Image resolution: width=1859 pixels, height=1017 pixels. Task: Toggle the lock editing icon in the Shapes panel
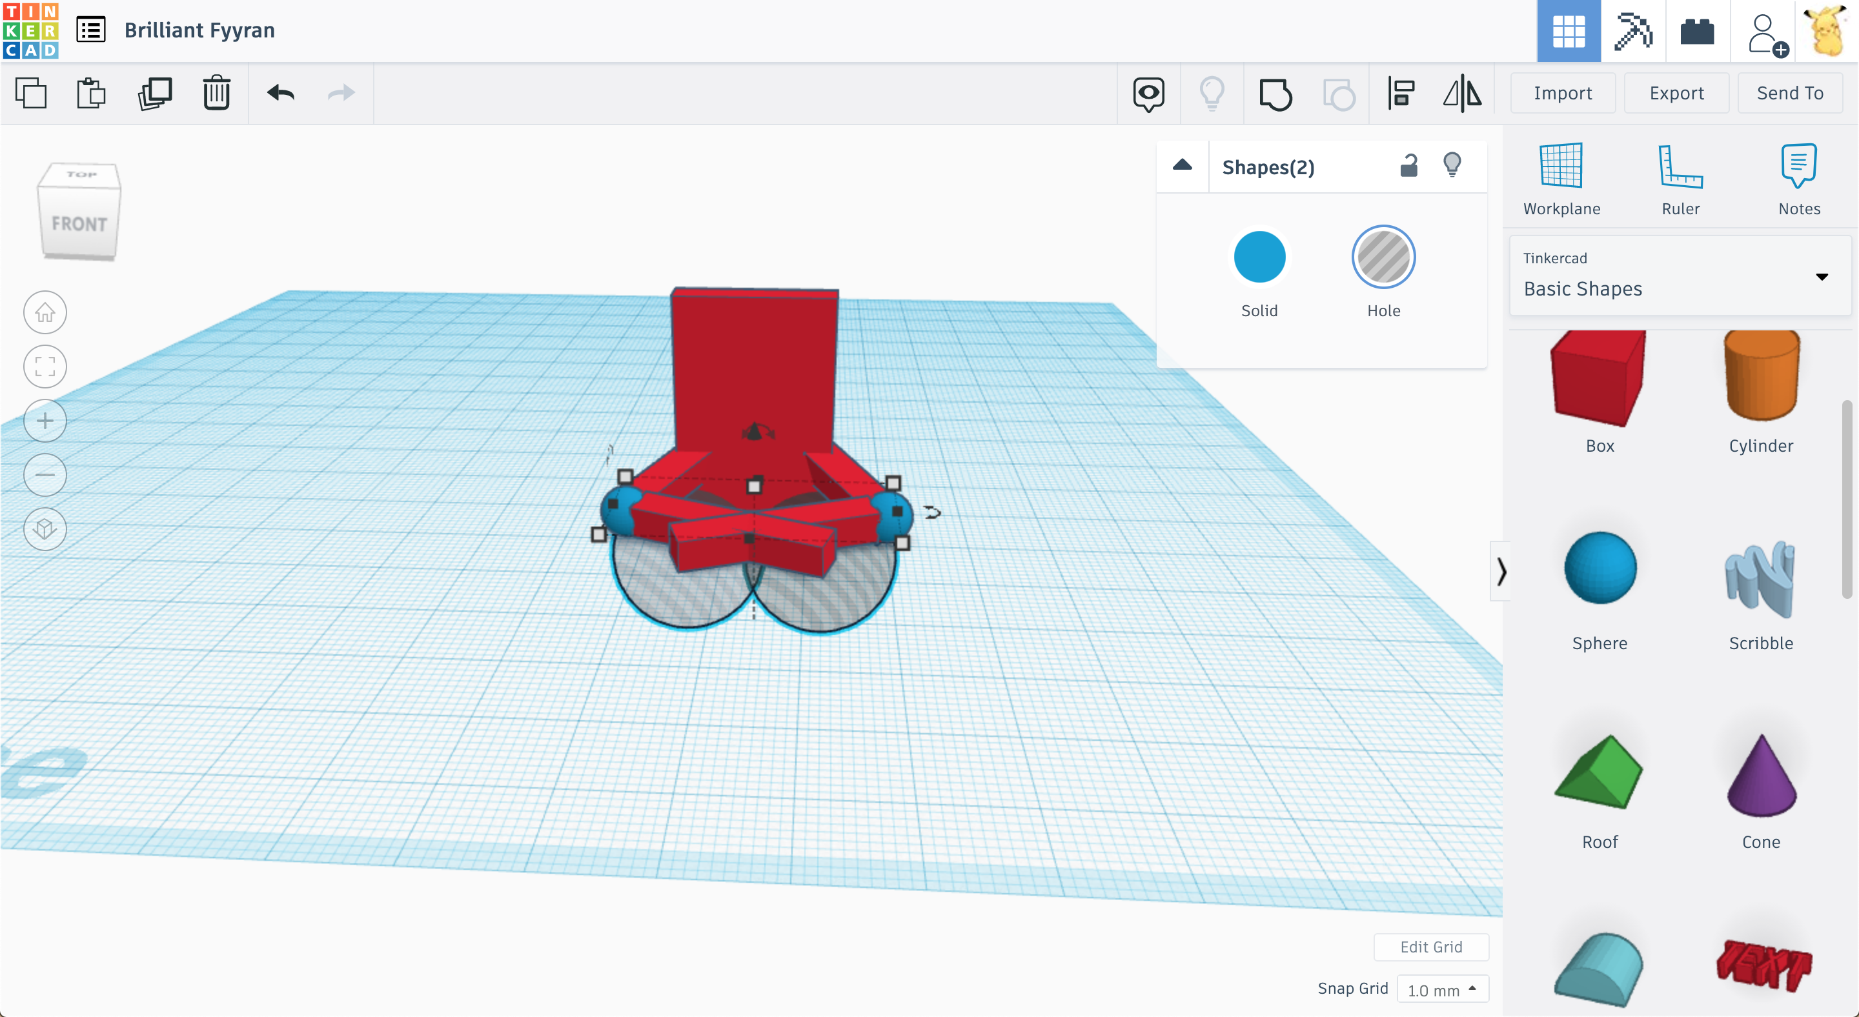pyautogui.click(x=1408, y=166)
